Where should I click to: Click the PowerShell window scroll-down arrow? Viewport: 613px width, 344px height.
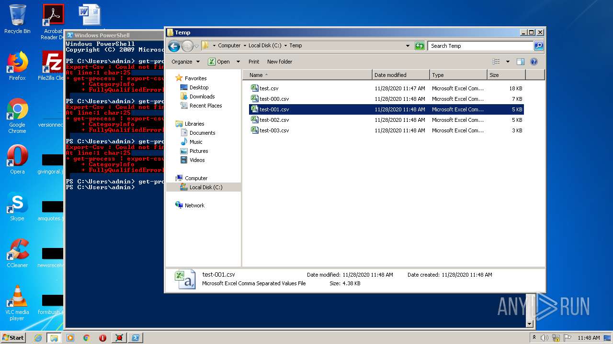529,324
